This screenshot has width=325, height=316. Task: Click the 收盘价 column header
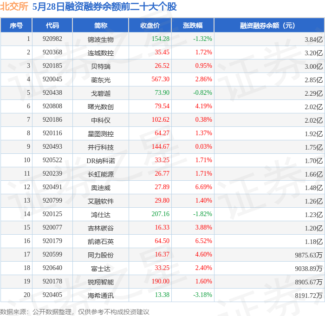point(150,25)
